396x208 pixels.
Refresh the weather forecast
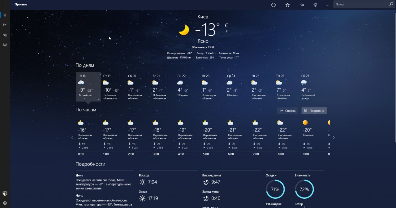273,5
